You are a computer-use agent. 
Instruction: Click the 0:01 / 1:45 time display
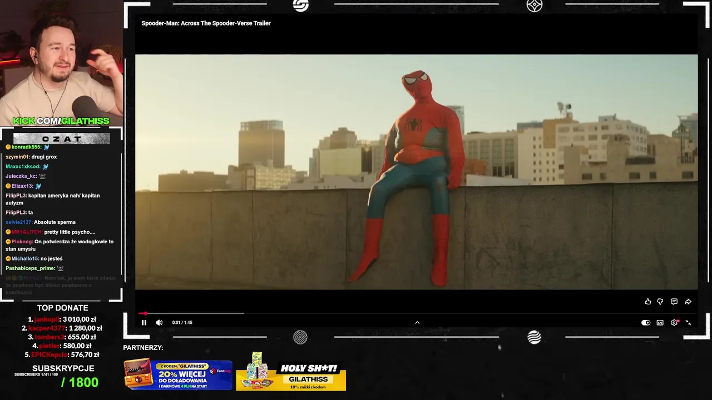coord(182,323)
